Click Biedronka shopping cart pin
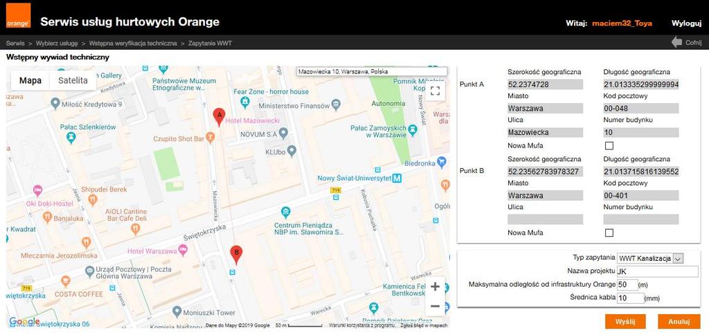Viewport: 709px width, 335px height. (x=442, y=161)
